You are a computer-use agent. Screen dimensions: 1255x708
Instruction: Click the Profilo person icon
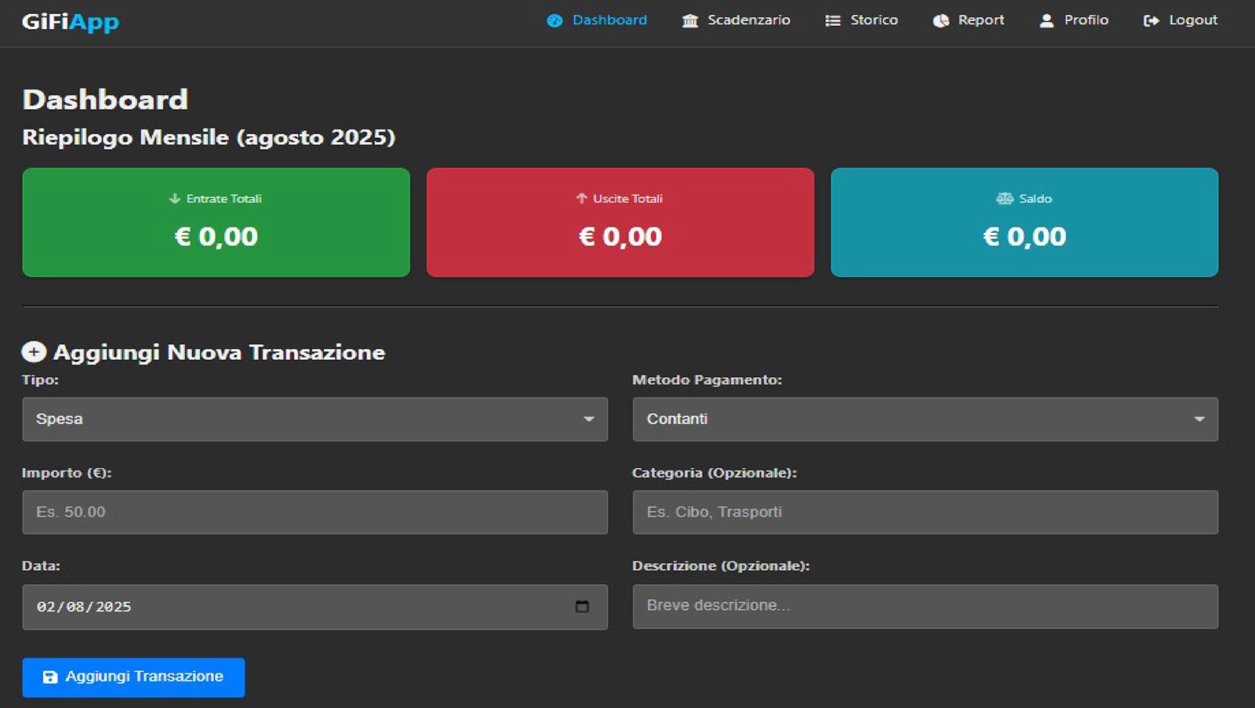tap(1046, 20)
